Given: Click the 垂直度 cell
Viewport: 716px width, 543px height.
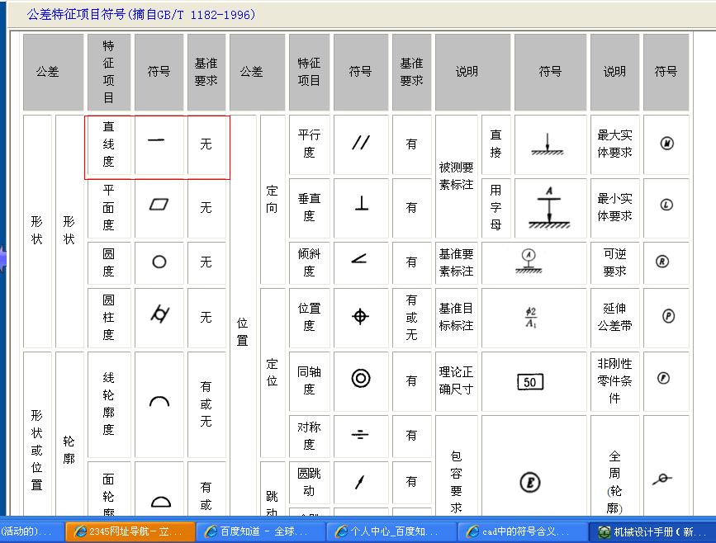Looking at the screenshot, I should click(x=309, y=208).
